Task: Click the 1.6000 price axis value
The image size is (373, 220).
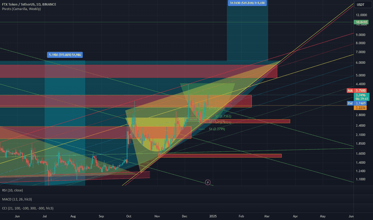Action: click(x=361, y=154)
